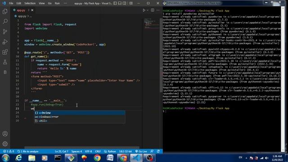
Task: Click editor vertical scrollbar
Action: point(161,55)
